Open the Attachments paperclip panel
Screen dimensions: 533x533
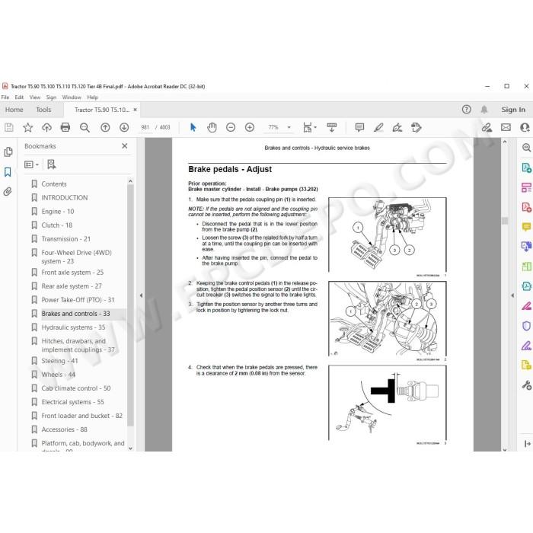click(x=8, y=192)
